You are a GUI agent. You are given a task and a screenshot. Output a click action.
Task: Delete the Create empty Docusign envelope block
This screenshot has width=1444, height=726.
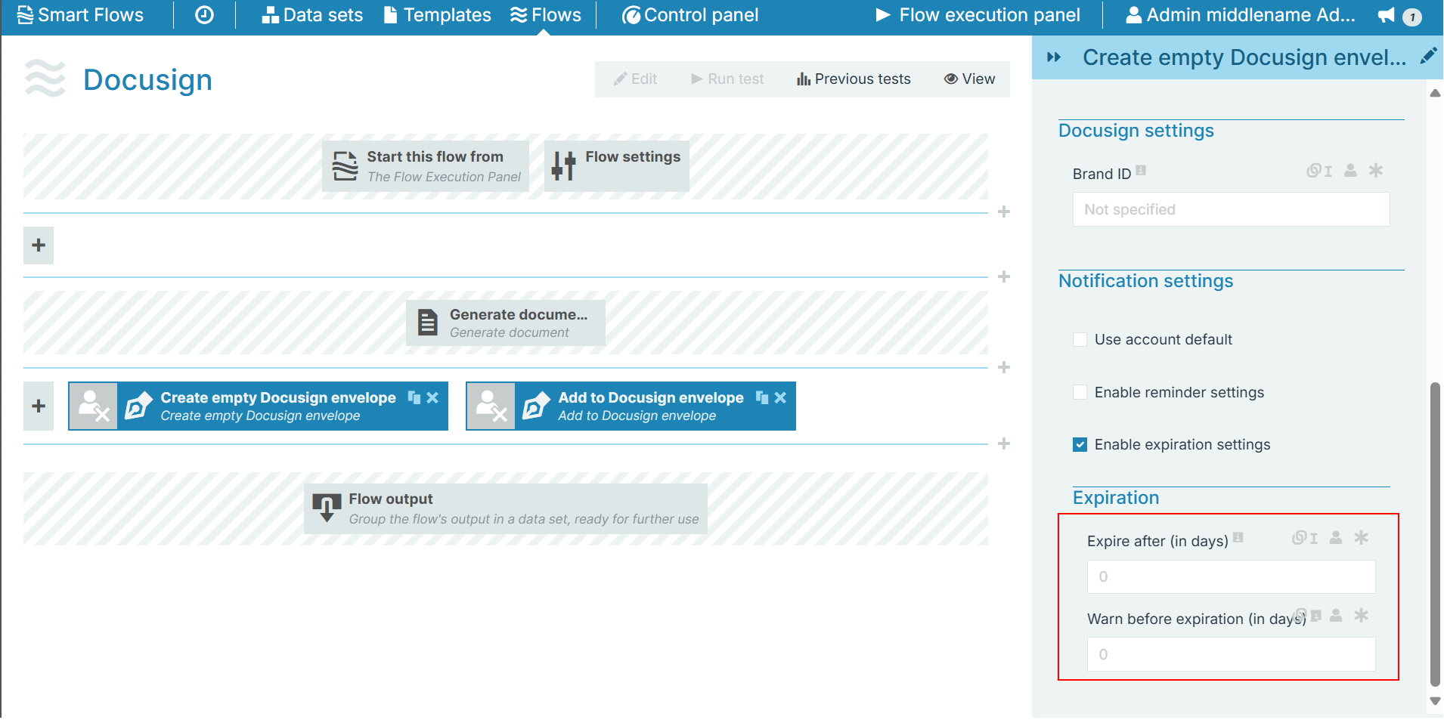432,397
